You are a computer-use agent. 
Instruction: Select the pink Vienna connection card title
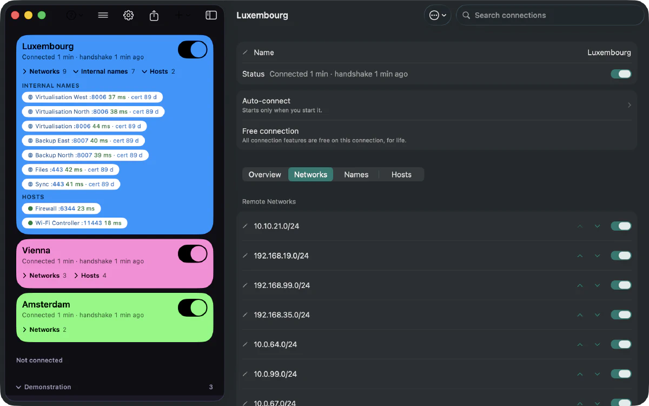pyautogui.click(x=36, y=251)
